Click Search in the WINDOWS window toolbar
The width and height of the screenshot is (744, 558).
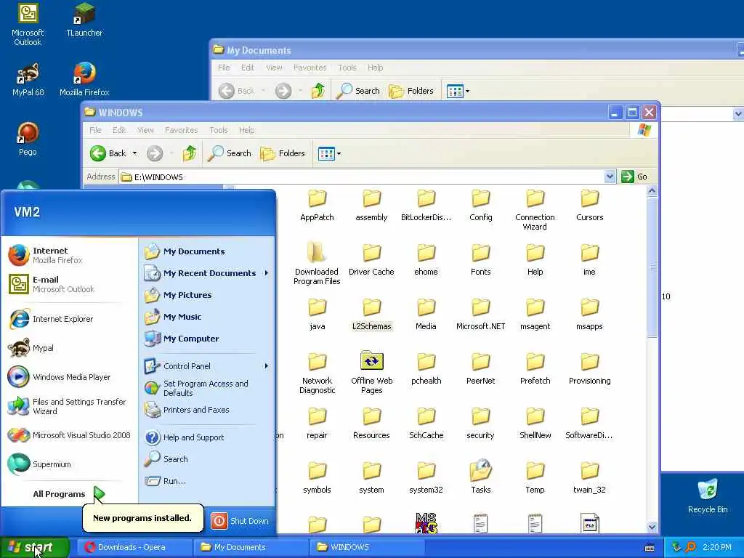(229, 153)
